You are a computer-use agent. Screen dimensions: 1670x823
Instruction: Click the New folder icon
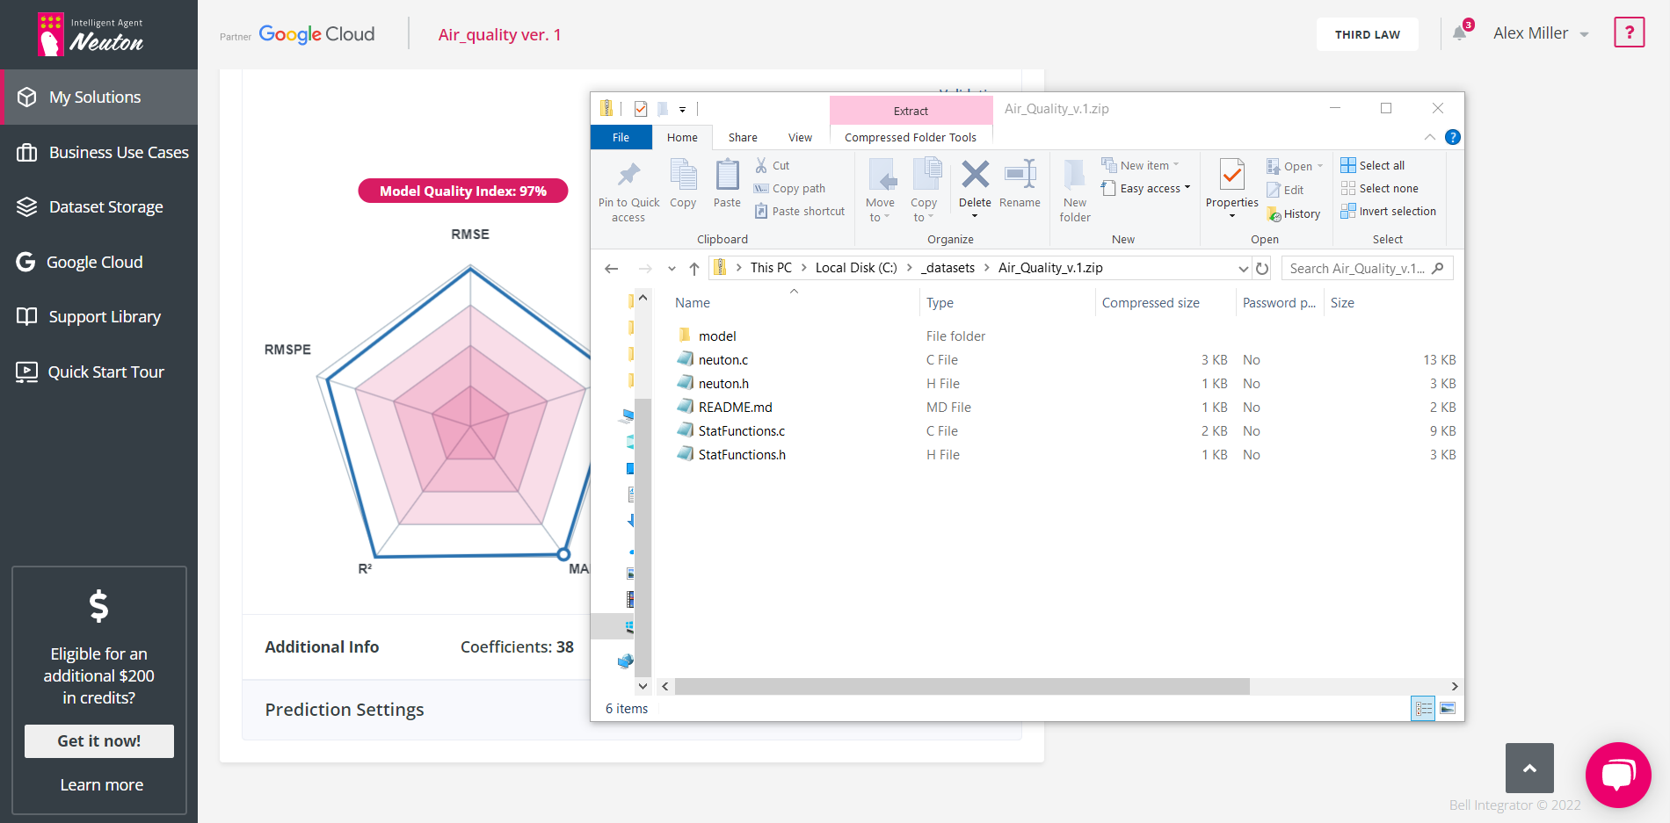tap(1075, 175)
